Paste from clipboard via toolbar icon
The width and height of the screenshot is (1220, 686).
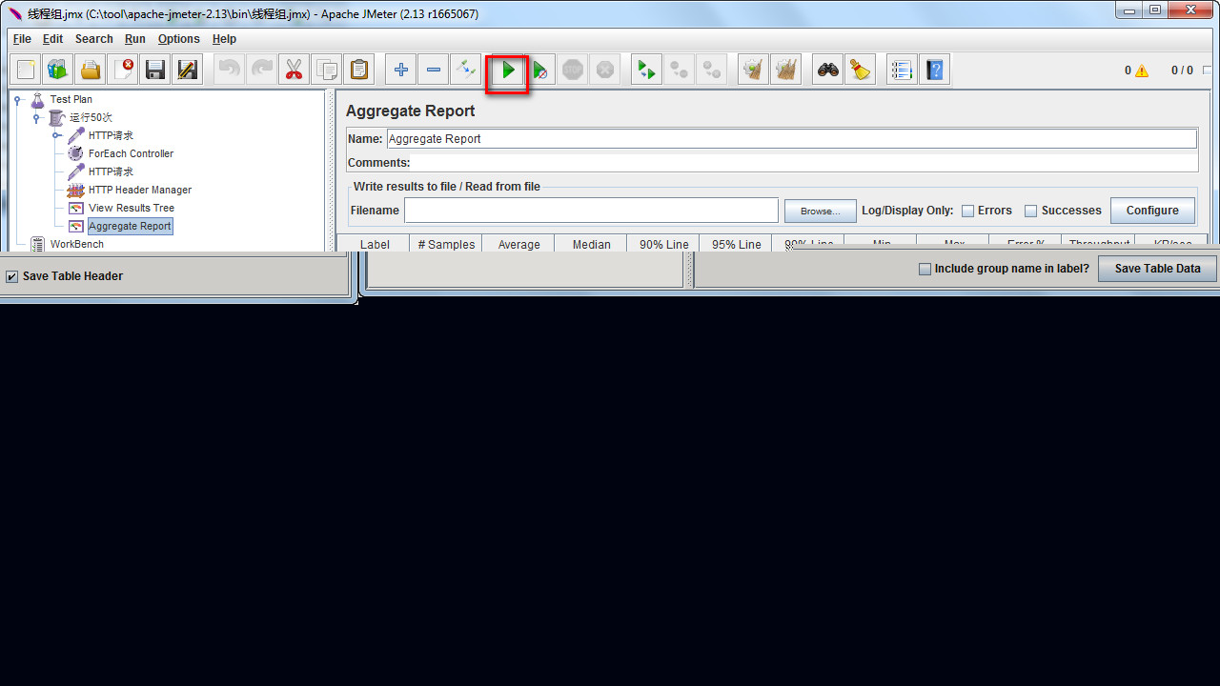point(359,70)
